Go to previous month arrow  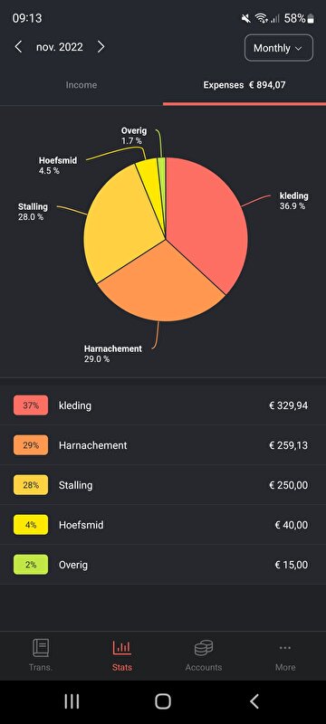[18, 47]
